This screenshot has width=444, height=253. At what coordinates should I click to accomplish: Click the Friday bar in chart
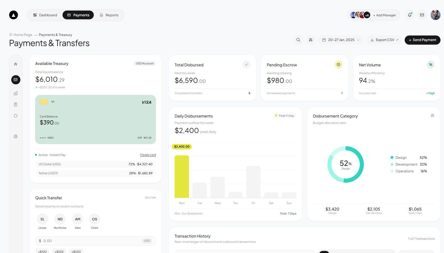click(x=253, y=182)
